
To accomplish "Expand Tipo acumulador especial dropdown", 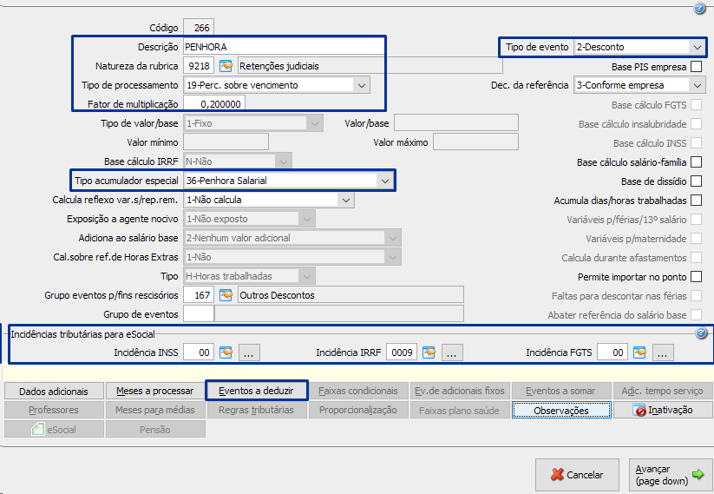I will [x=385, y=181].
